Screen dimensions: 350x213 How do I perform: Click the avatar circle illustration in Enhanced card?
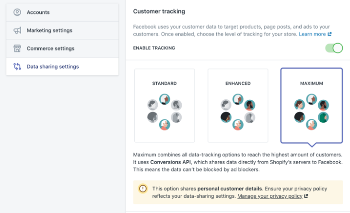tap(238, 112)
